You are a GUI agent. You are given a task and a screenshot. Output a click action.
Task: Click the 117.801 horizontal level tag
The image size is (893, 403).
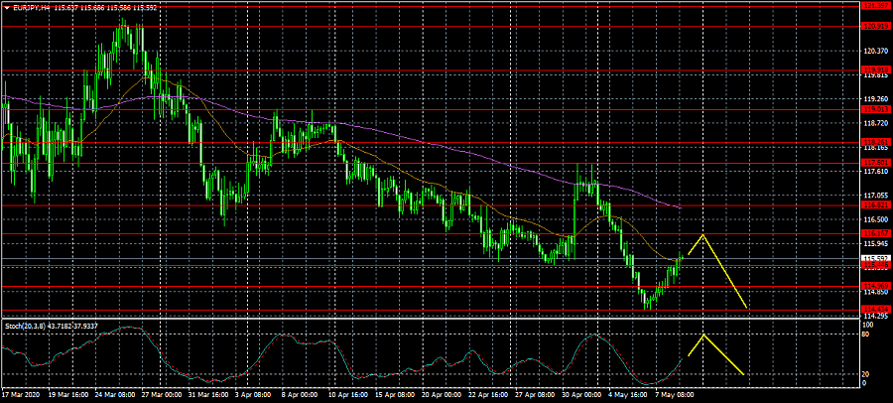click(x=876, y=162)
